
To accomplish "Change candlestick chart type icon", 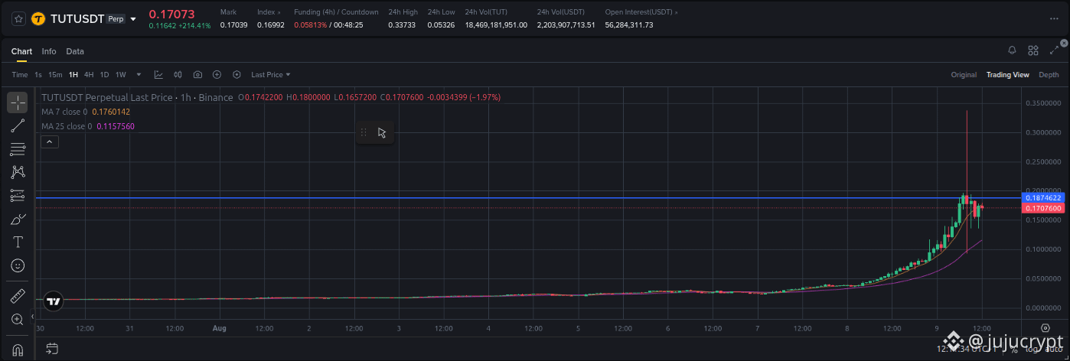I will click(178, 74).
